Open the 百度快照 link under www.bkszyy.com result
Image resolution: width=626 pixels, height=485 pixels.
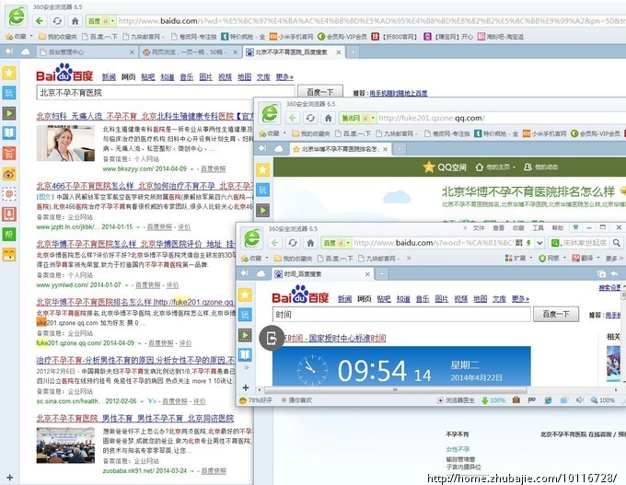pos(213,168)
